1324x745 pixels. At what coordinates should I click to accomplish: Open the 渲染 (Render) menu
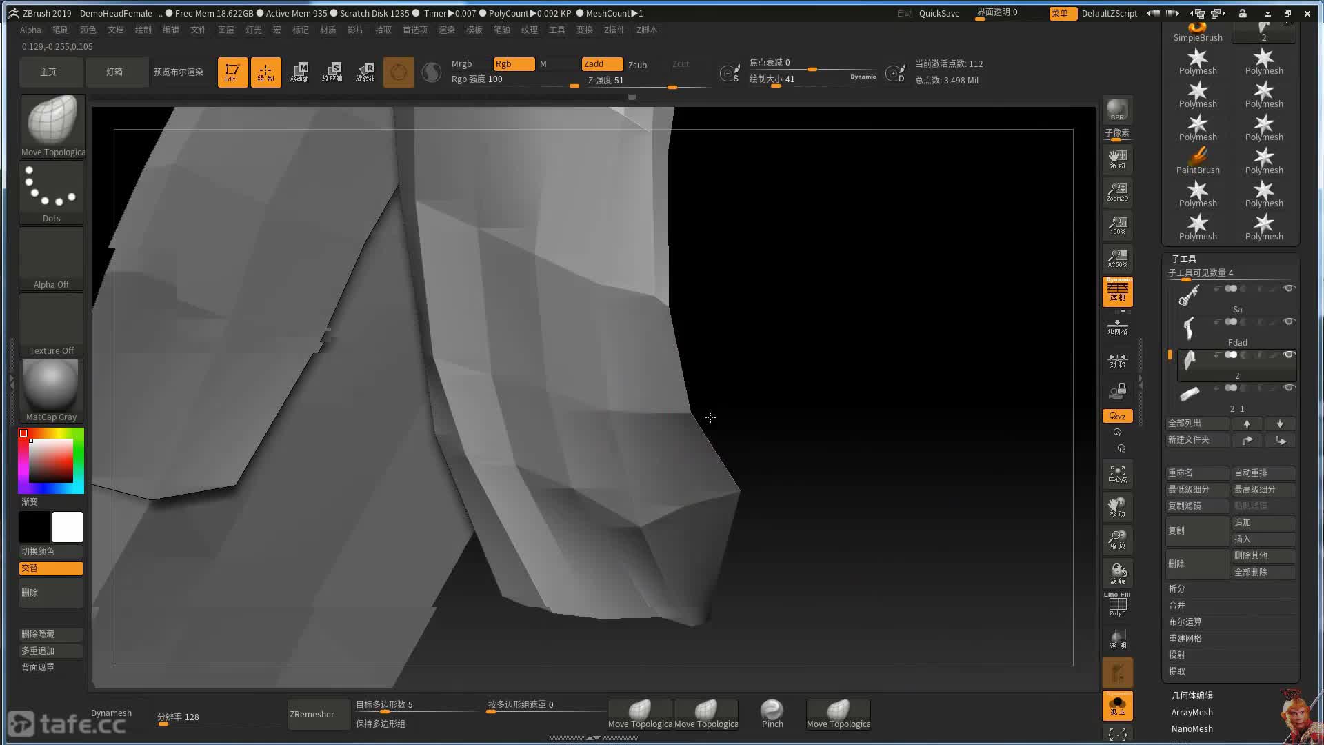click(447, 30)
